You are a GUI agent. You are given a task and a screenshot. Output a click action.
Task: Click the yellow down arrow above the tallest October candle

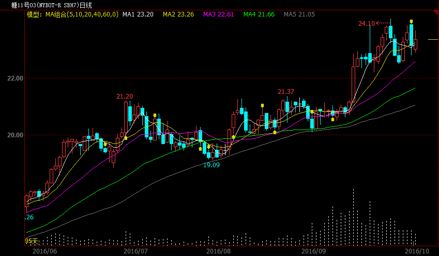(x=411, y=22)
